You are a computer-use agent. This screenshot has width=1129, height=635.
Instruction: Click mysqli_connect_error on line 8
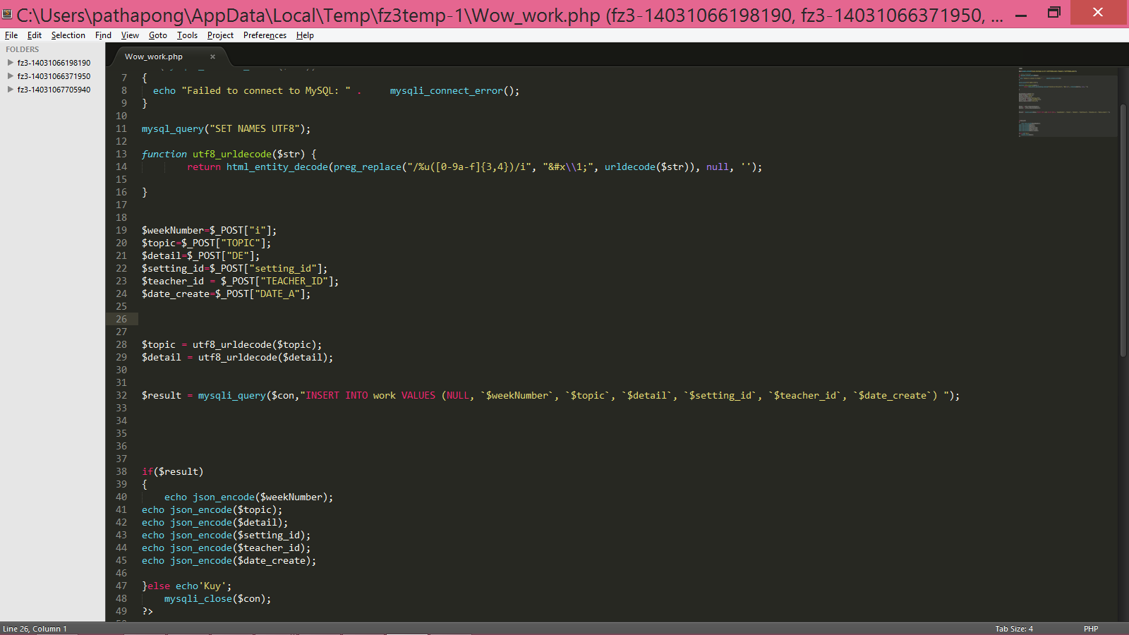pyautogui.click(x=446, y=90)
